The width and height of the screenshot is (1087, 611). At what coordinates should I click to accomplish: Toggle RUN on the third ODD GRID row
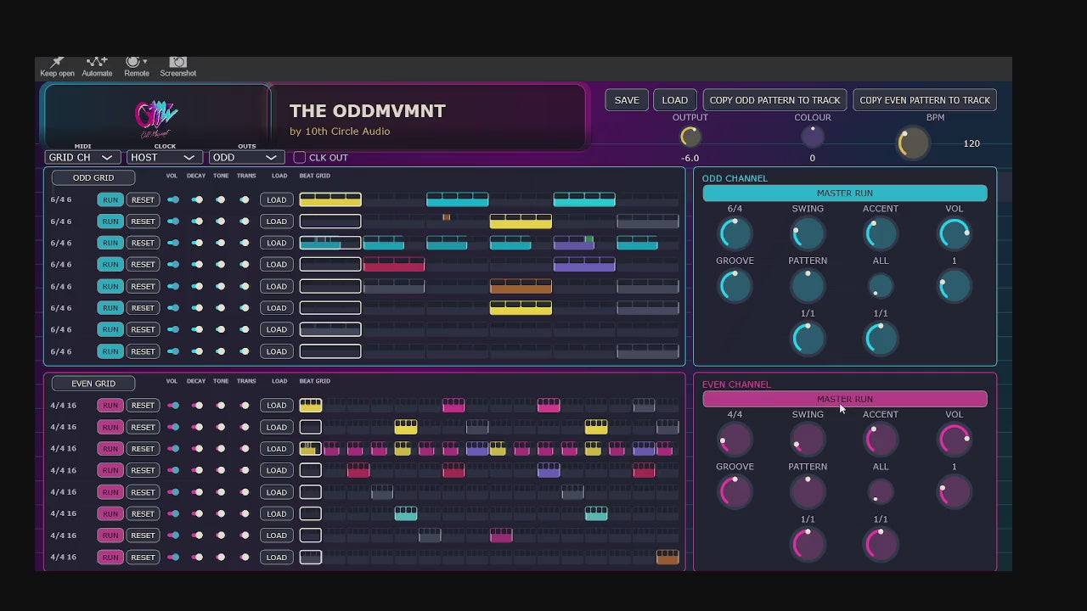[x=110, y=243]
